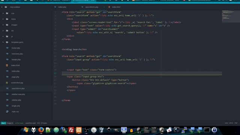Screen dimensions: 240x135
Task: Open index.html in the tree
Action: 15,65
